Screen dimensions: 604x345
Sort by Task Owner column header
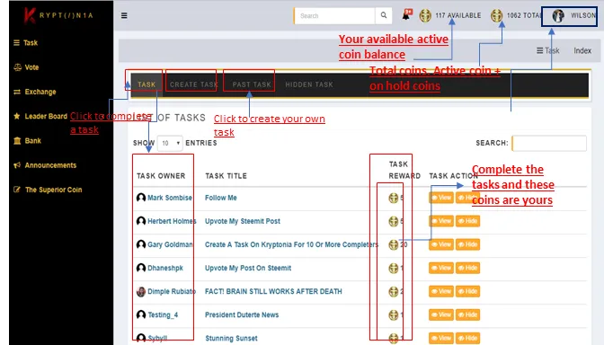[x=161, y=176]
